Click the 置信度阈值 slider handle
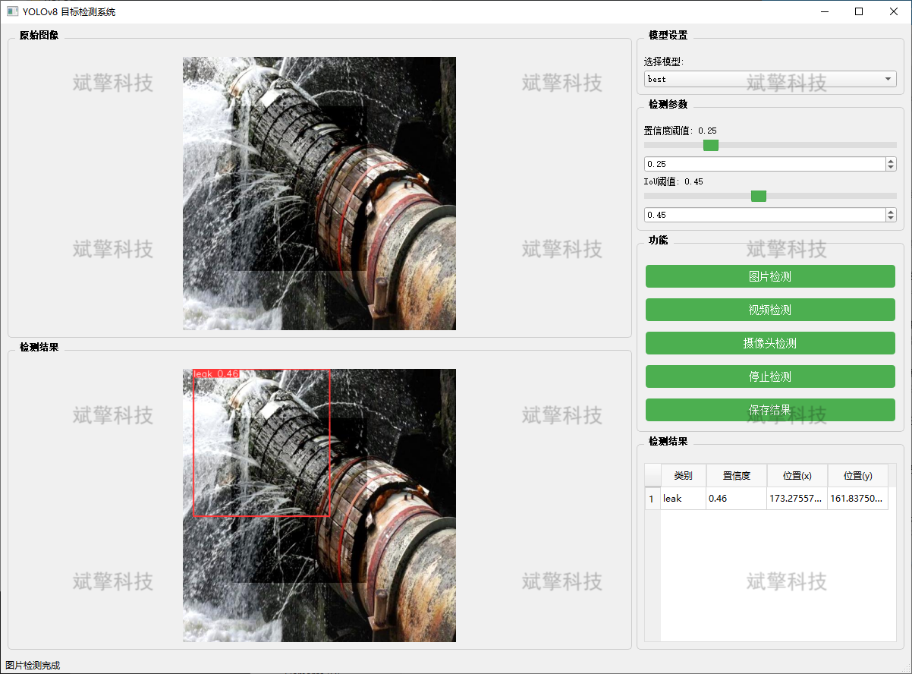Viewport: 912px width, 674px height. coord(711,145)
